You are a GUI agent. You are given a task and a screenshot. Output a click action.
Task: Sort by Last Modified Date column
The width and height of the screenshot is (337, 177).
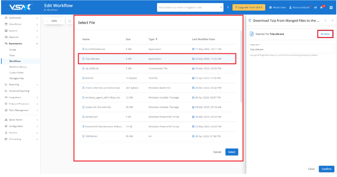[203, 39]
